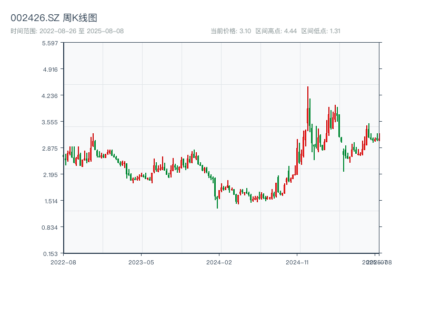
Task: Click x-axis label 2023-05
Action: click(141, 262)
